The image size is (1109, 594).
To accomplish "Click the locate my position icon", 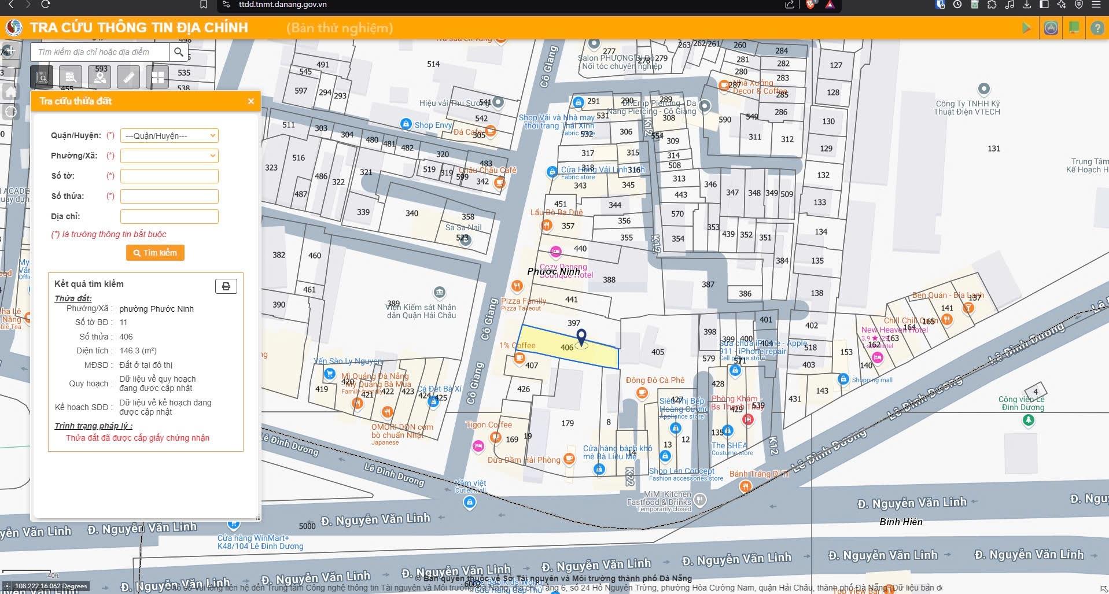I will (10, 112).
